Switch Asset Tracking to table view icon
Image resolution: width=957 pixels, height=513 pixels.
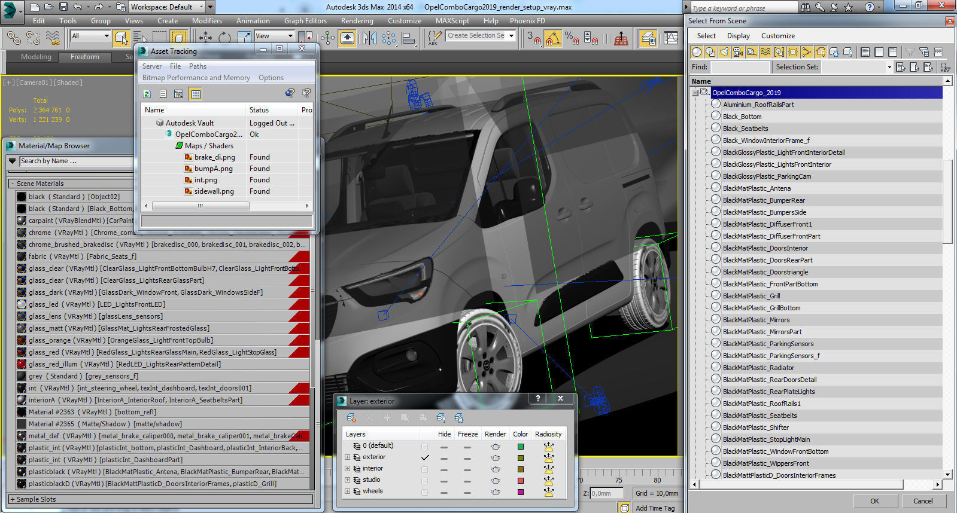195,93
